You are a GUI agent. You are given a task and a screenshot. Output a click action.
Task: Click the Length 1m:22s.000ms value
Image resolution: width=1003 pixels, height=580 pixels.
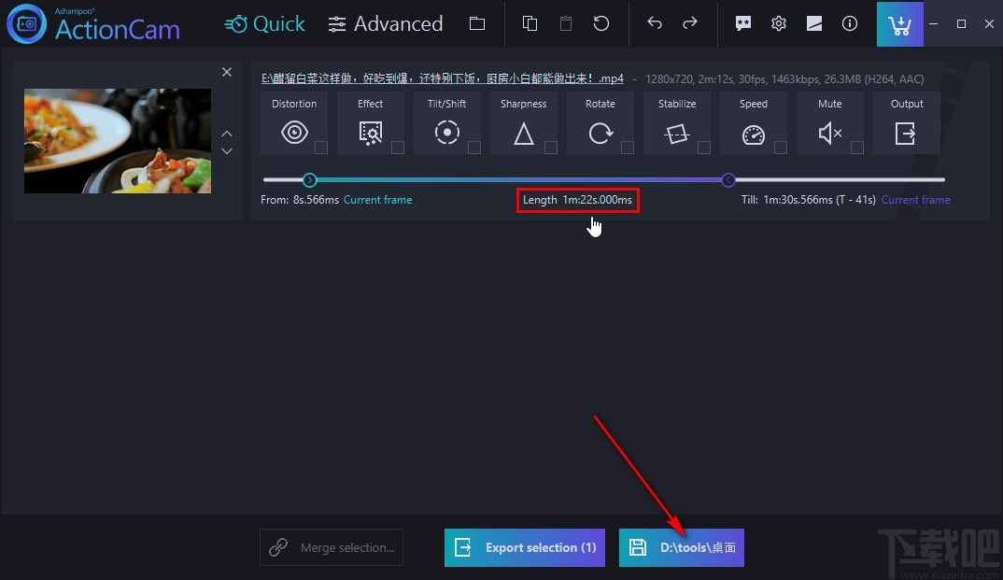578,200
